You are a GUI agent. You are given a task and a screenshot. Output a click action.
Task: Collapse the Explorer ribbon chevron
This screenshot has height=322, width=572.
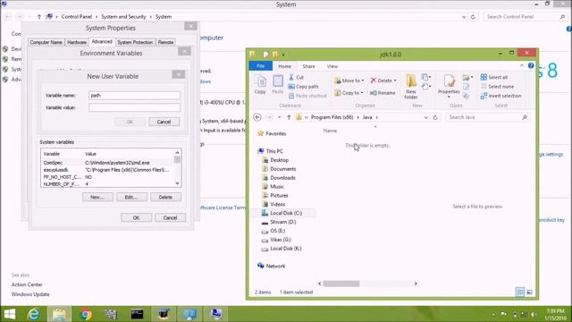(x=522, y=65)
